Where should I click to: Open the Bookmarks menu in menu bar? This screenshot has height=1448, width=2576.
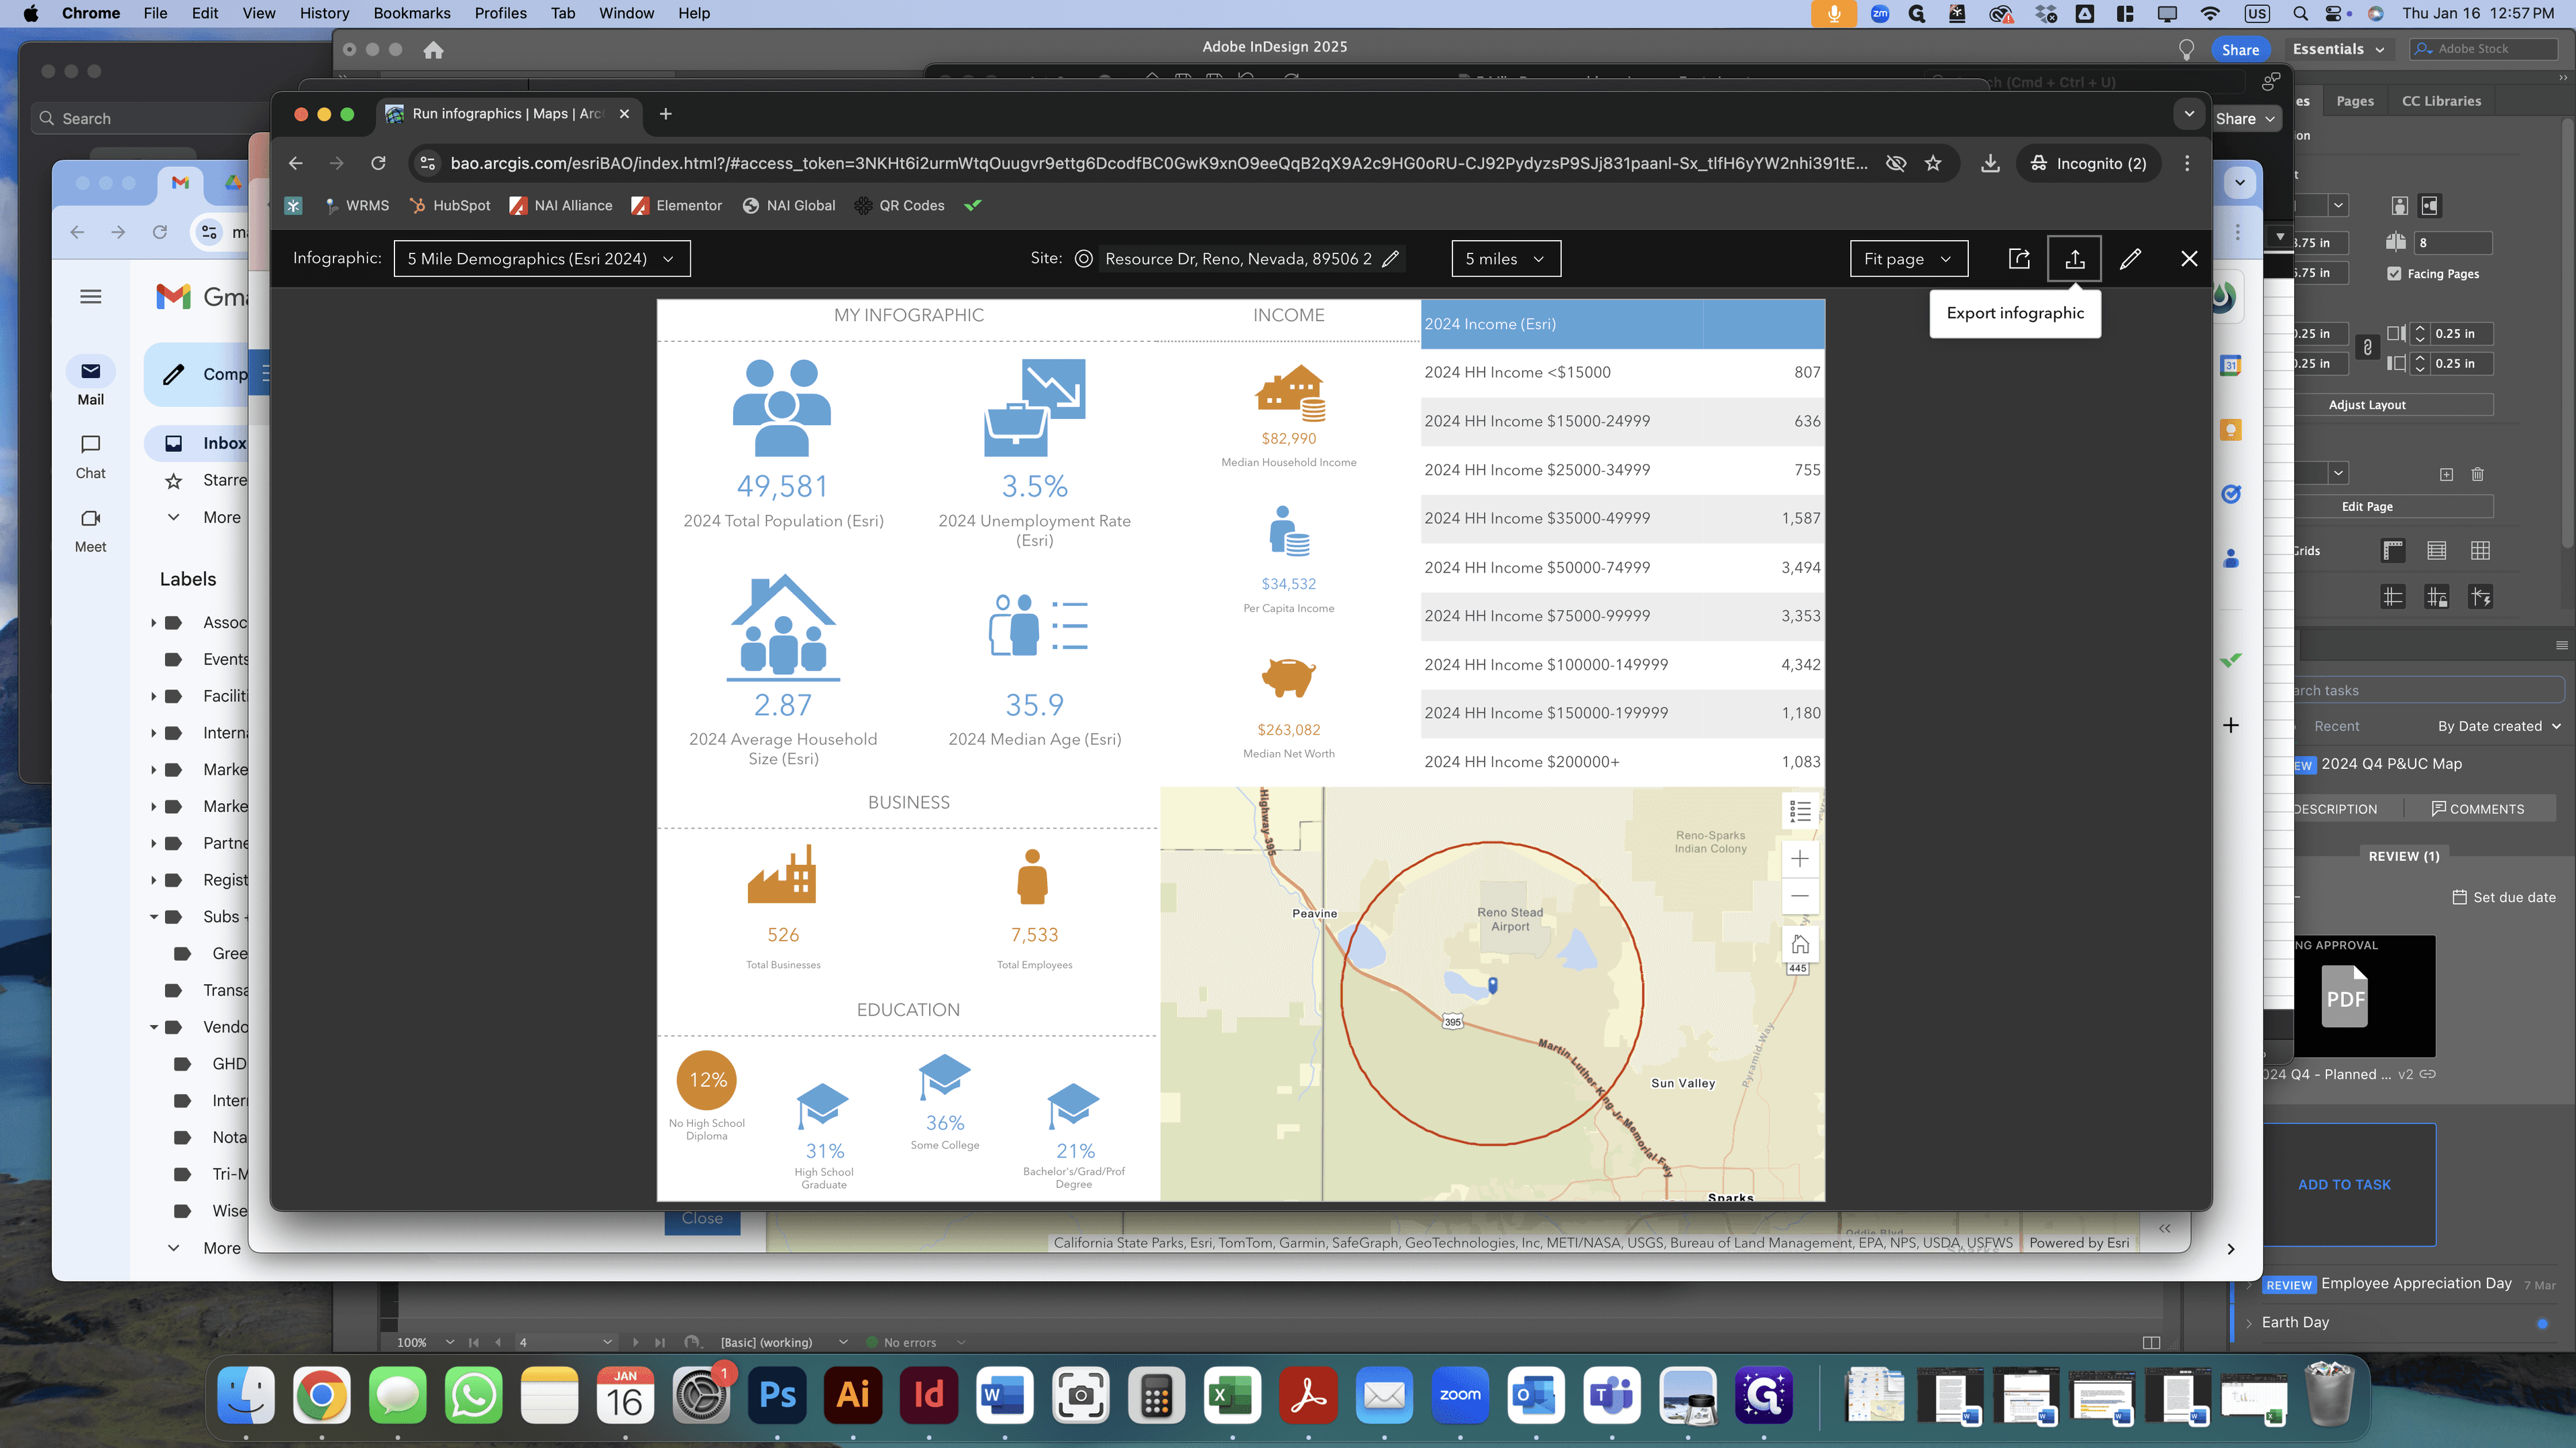(411, 13)
